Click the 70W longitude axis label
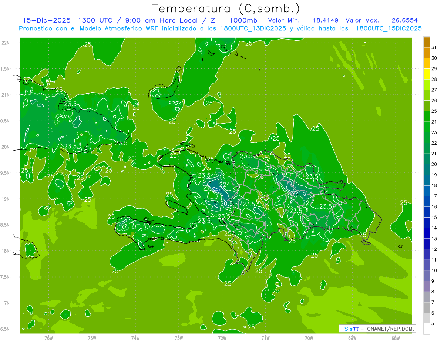The width and height of the screenshot is (444, 343). (x=309, y=338)
